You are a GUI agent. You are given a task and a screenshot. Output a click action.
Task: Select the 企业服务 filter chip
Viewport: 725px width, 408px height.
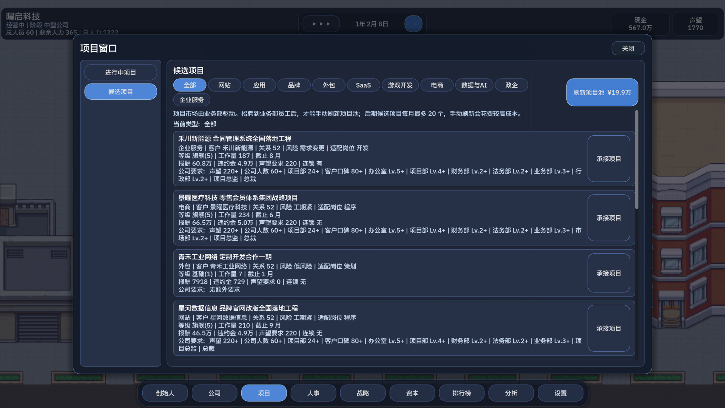point(191,100)
